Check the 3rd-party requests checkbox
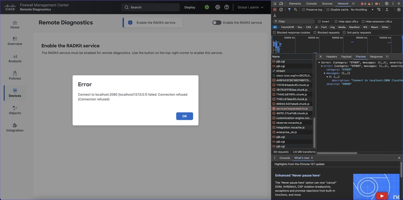403x200 pixels. (345, 33)
